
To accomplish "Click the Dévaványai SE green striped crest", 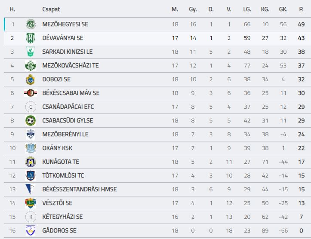I will 31,38.
